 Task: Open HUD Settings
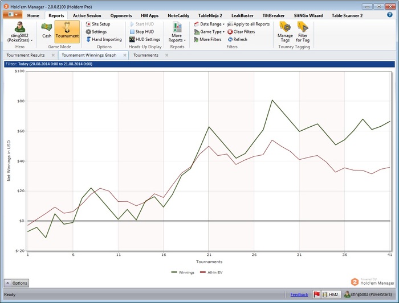point(145,39)
